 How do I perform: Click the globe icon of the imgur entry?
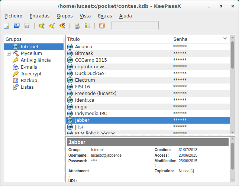[x=70, y=107]
